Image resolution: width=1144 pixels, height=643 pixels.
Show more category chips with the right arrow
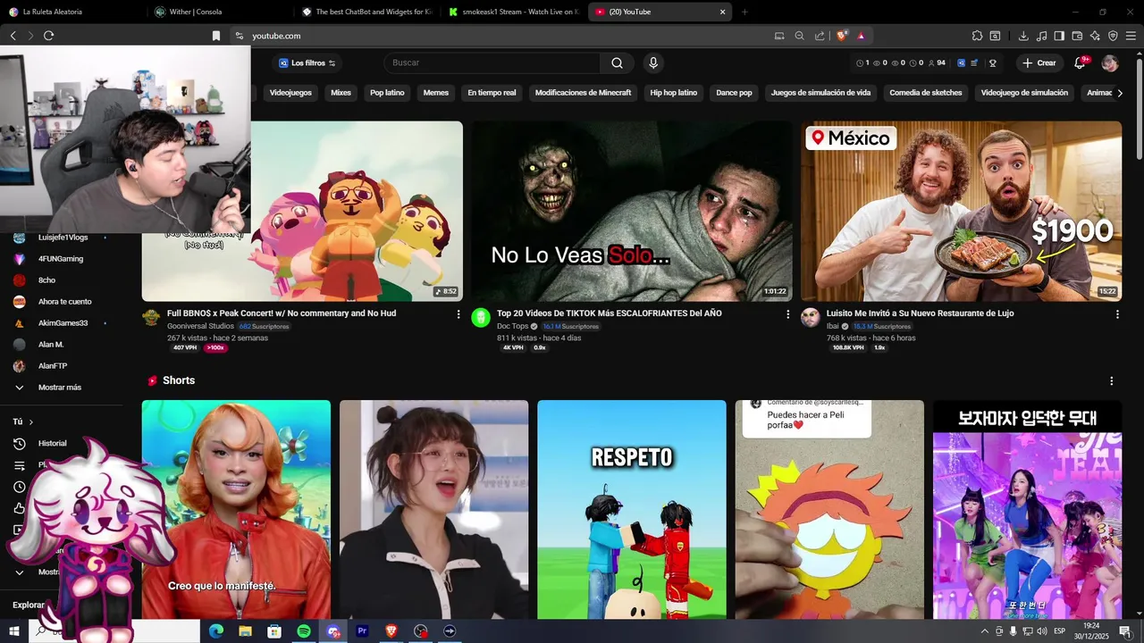pos(1120,93)
